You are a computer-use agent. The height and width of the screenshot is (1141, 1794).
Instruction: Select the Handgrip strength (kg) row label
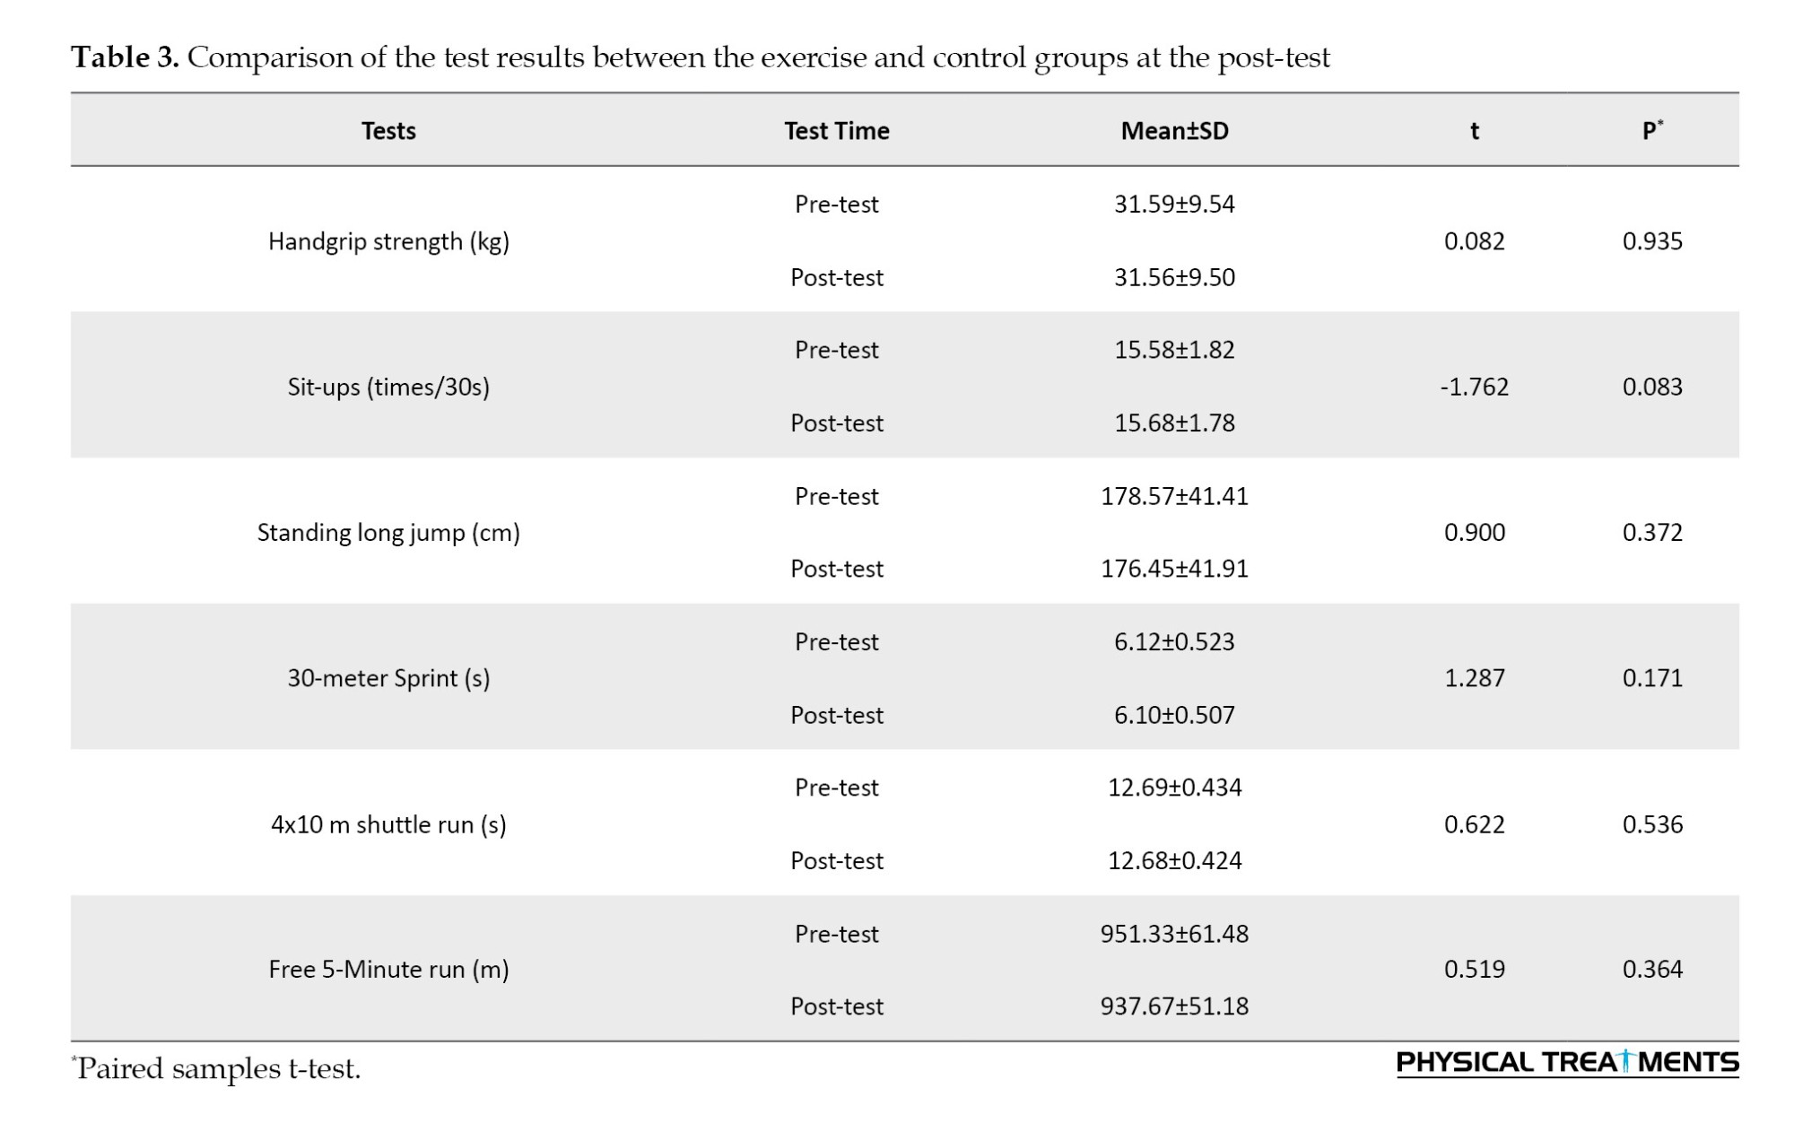[388, 241]
